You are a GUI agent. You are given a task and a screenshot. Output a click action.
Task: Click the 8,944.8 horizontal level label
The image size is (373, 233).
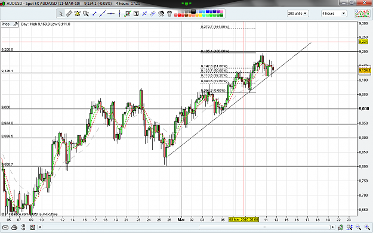click(7, 123)
